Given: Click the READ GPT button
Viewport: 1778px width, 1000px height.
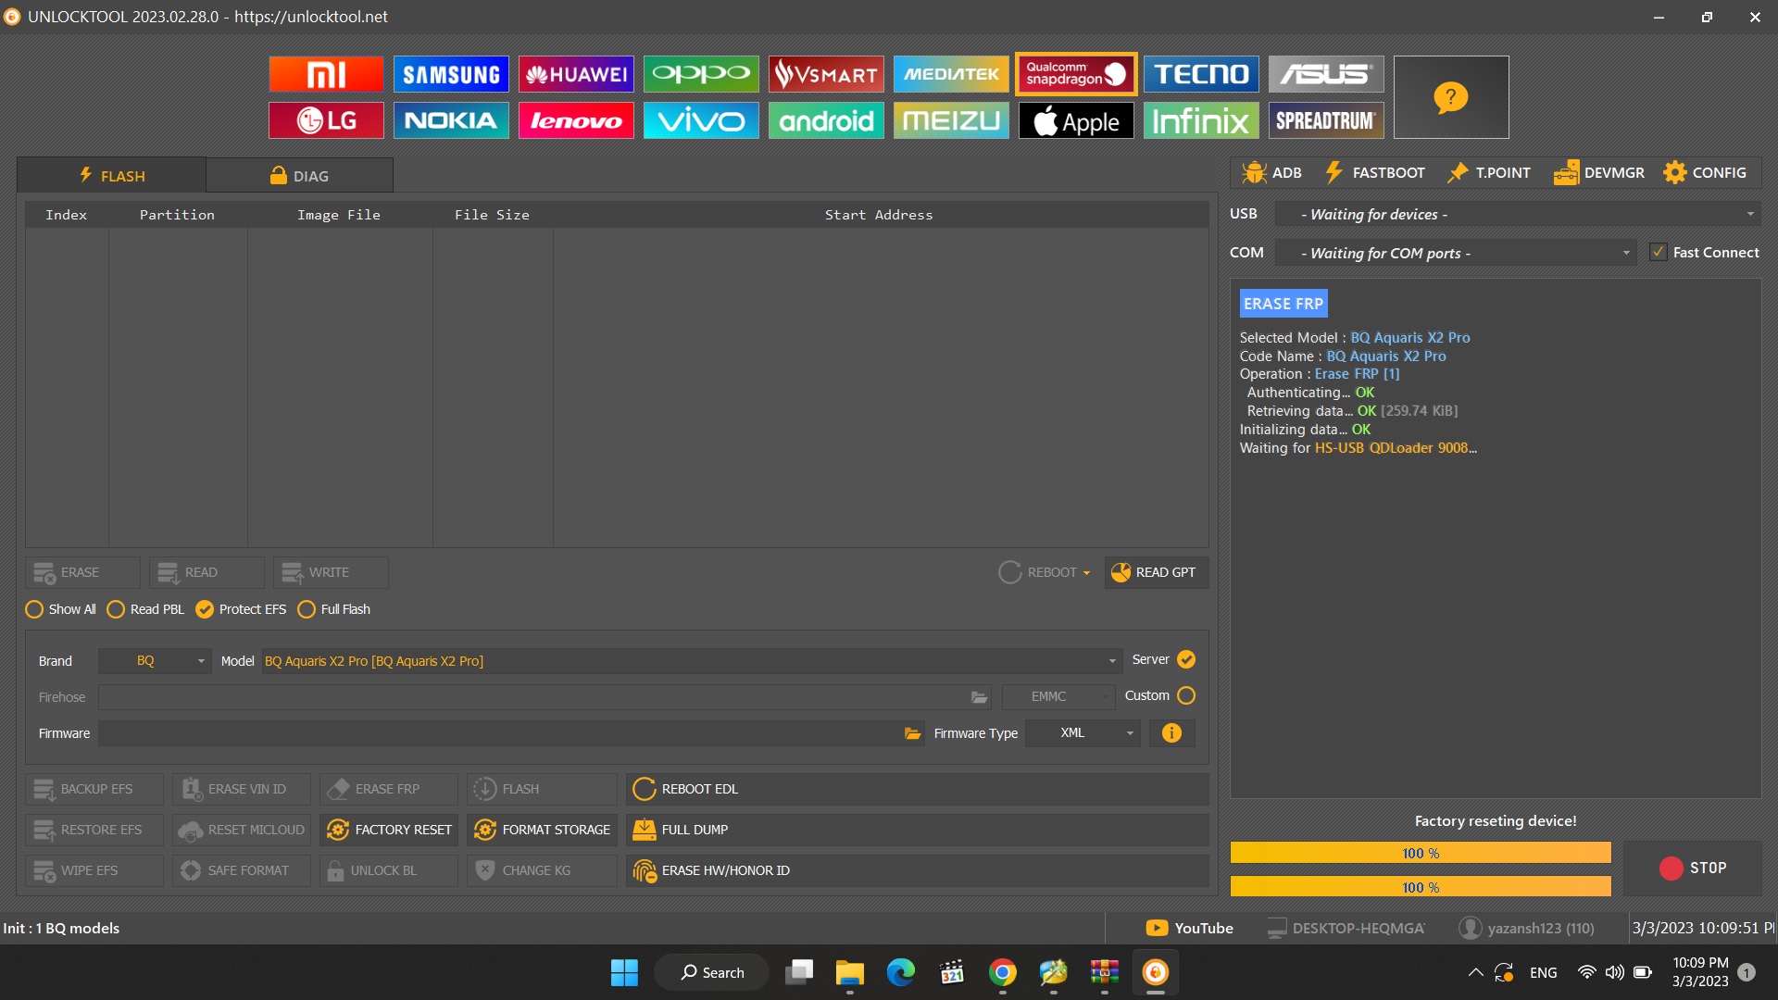Looking at the screenshot, I should pyautogui.click(x=1156, y=572).
